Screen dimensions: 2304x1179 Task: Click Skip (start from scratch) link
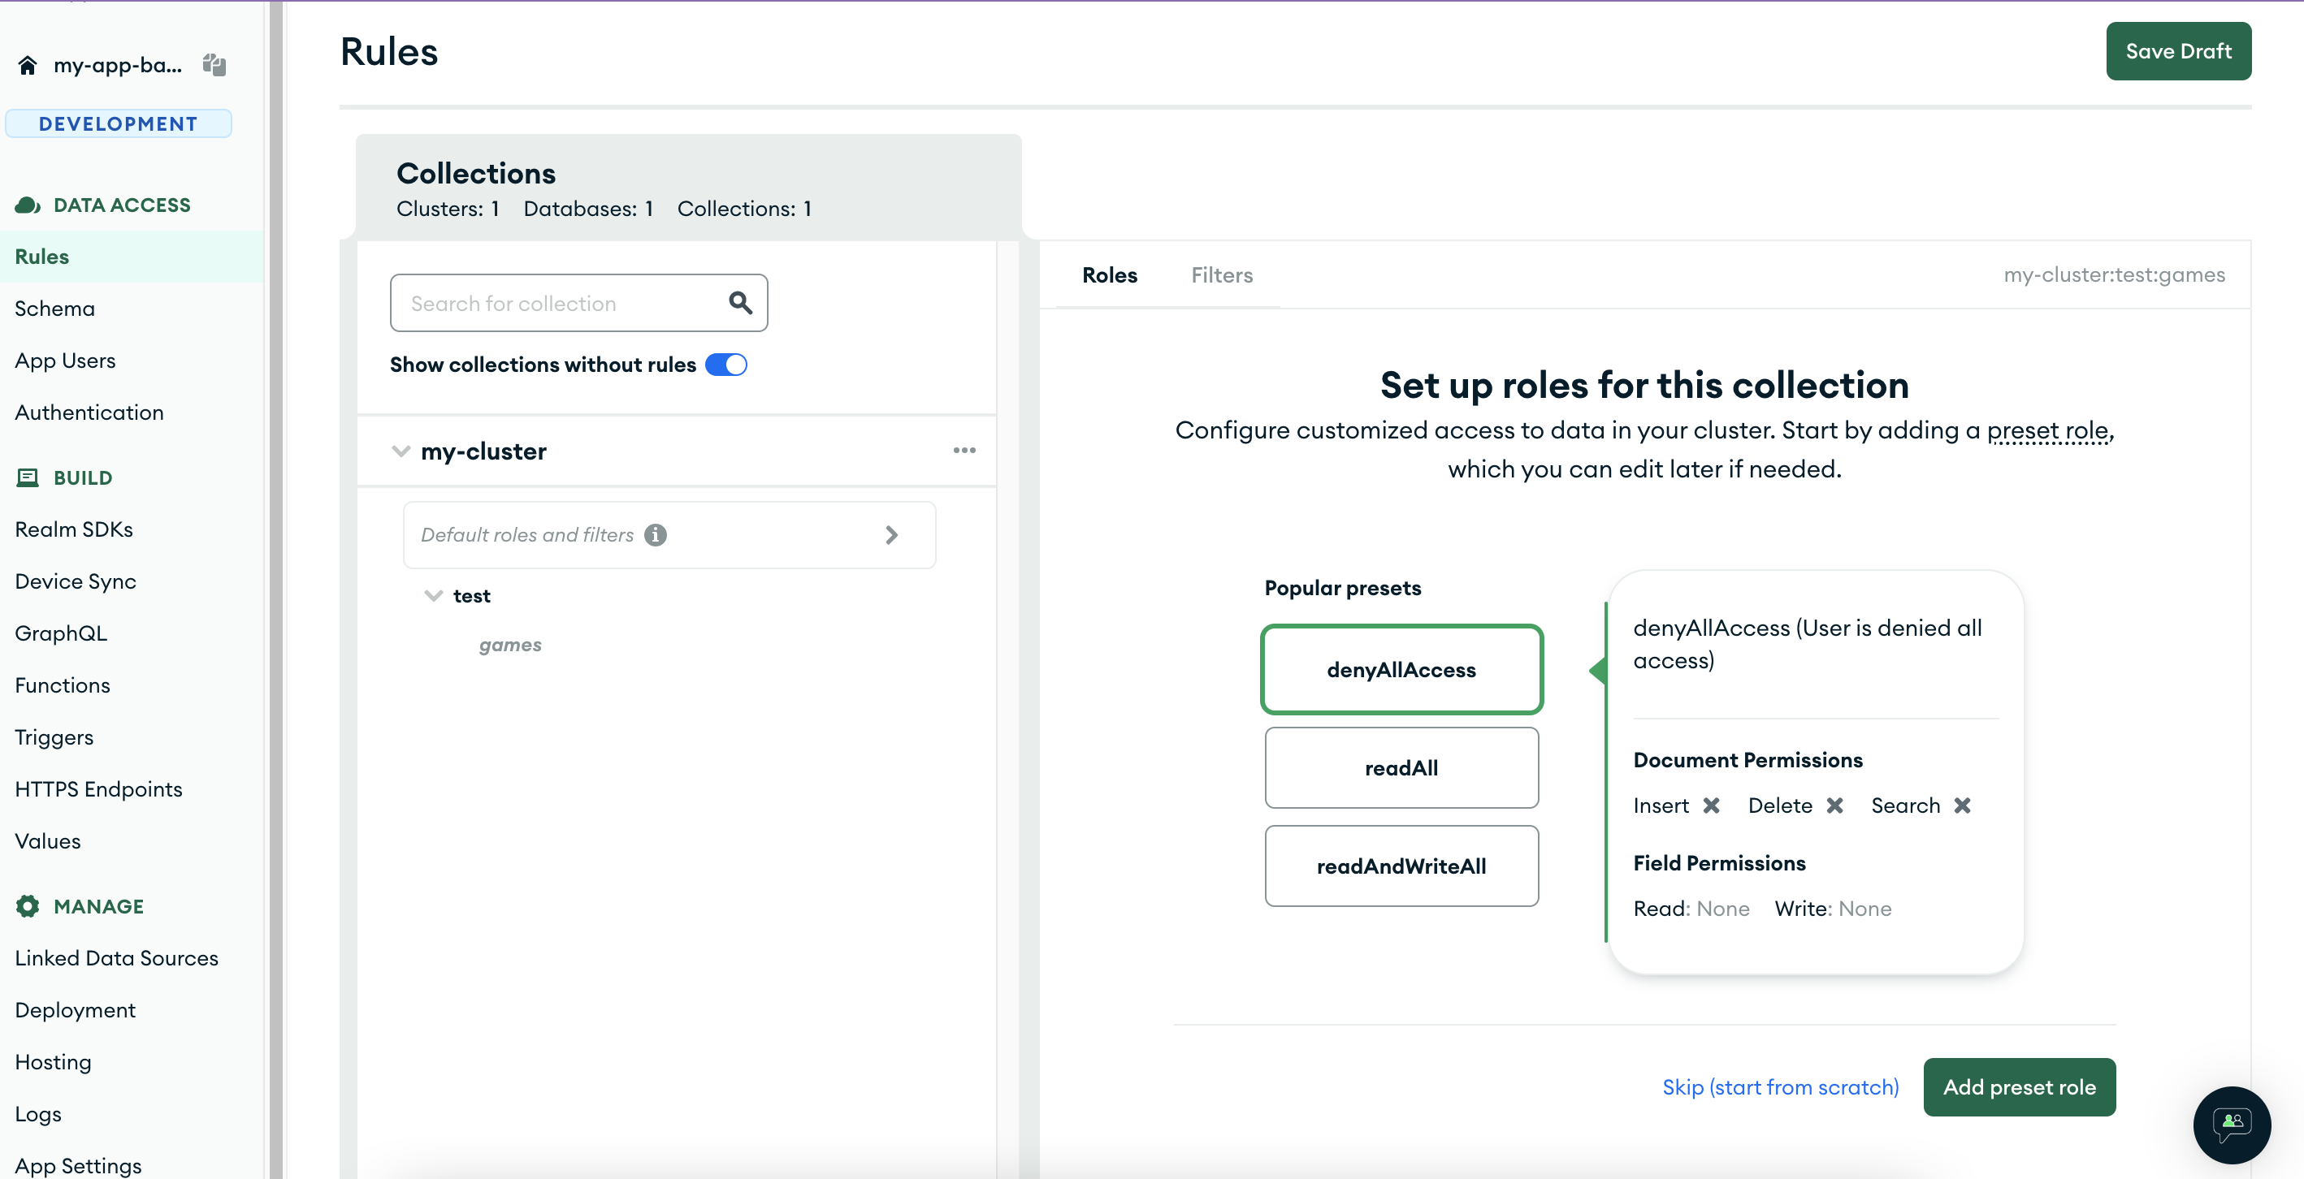point(1780,1087)
